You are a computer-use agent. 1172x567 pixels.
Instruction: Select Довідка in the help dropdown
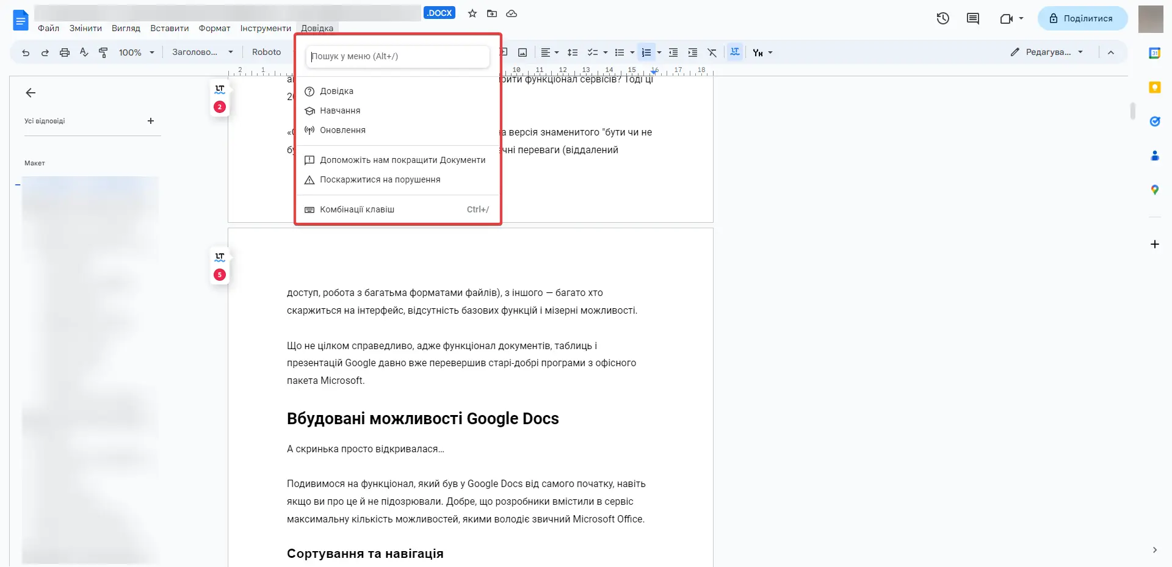pyautogui.click(x=397, y=91)
